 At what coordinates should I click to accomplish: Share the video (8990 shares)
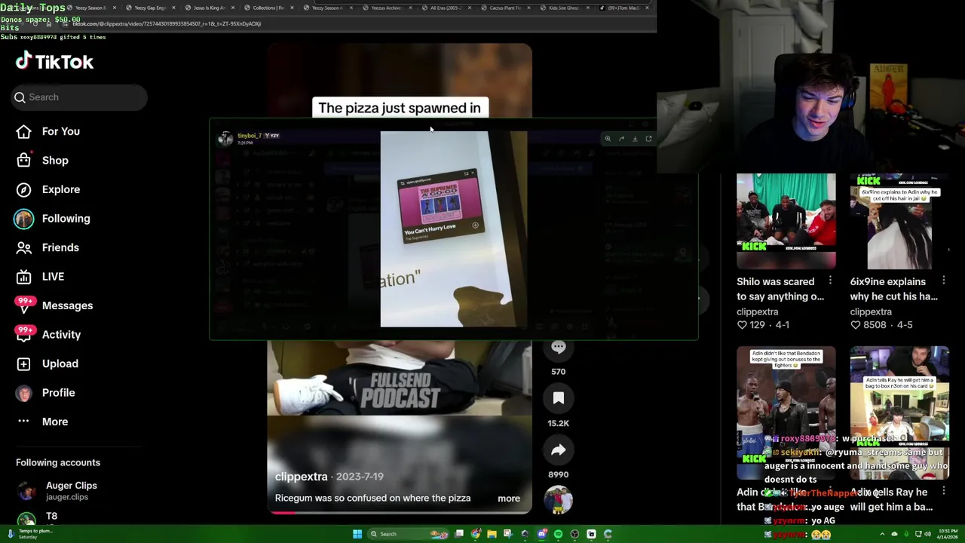pos(558,450)
